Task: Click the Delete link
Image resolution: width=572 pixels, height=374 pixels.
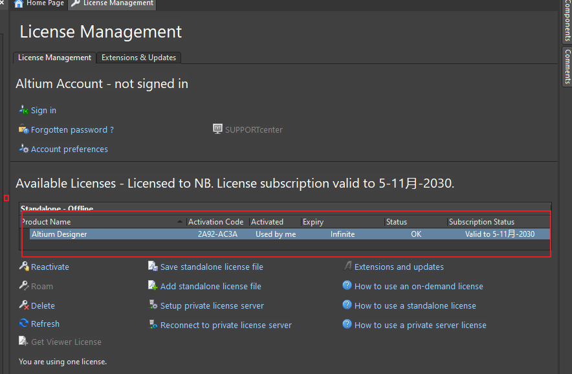Action: pos(43,306)
